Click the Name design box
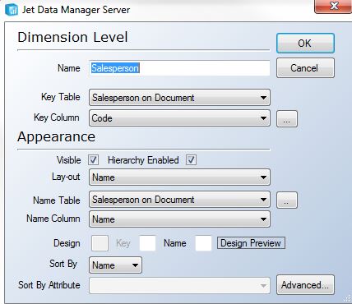 (x=203, y=243)
